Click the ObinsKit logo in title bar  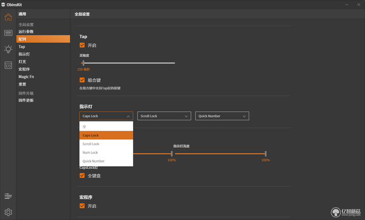coord(3,5)
